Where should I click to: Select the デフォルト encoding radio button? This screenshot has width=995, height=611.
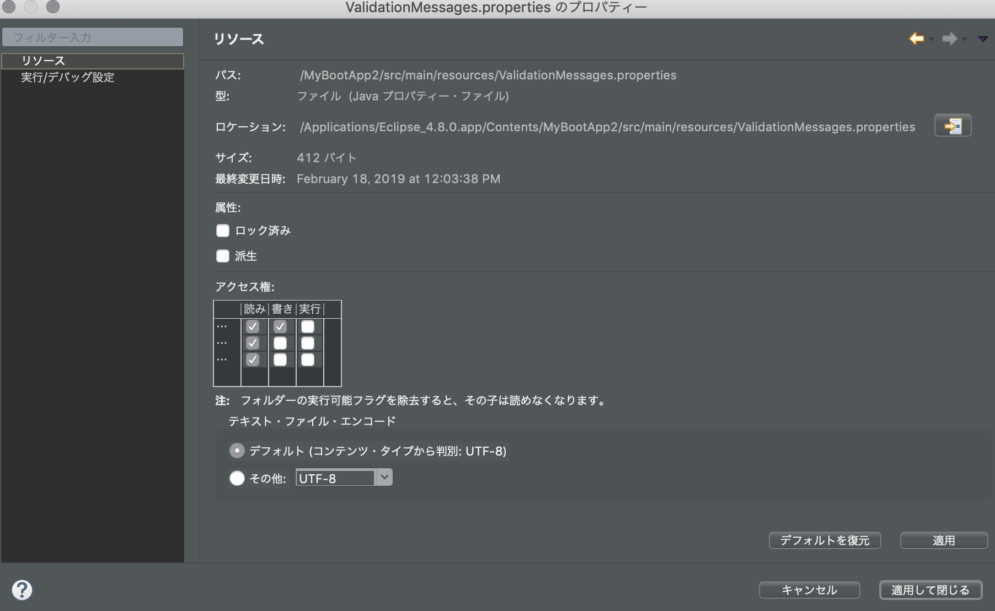[237, 451]
